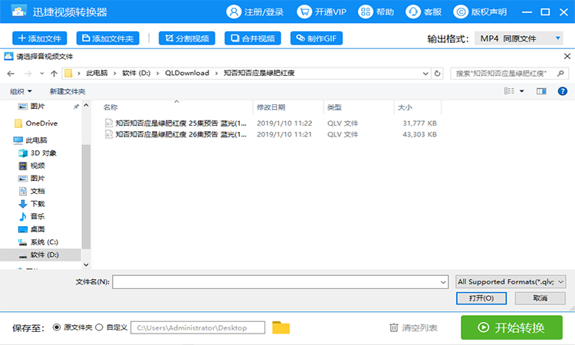Click the 文件名 filename input field
The width and height of the screenshot is (575, 345).
point(280,282)
